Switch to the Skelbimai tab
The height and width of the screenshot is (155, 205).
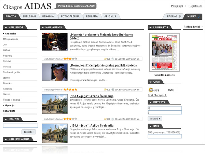pos(29,16)
